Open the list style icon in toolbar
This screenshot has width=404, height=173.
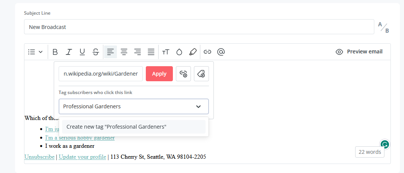[x=32, y=52]
